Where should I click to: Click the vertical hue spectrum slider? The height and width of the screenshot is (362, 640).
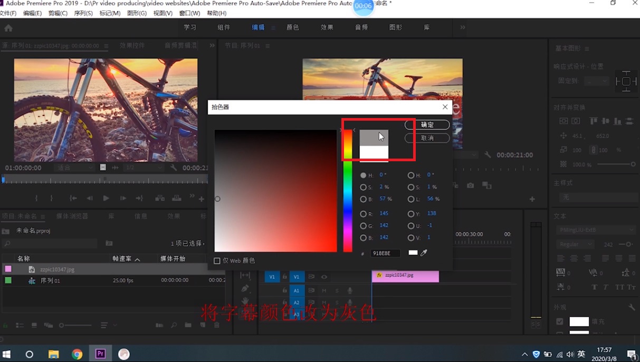(348, 191)
